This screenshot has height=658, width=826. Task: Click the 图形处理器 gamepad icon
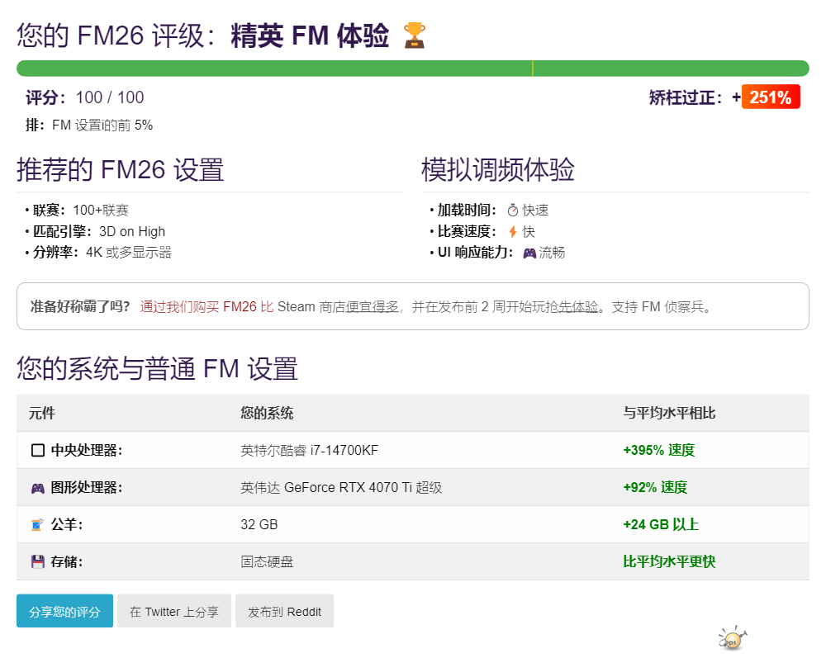tap(37, 488)
